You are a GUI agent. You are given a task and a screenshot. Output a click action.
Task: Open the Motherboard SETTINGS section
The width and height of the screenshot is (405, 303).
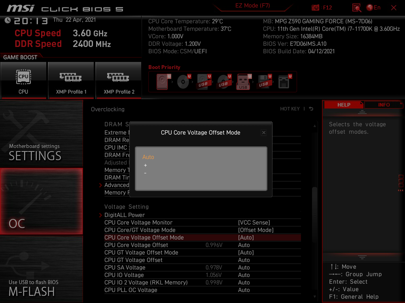point(41,133)
